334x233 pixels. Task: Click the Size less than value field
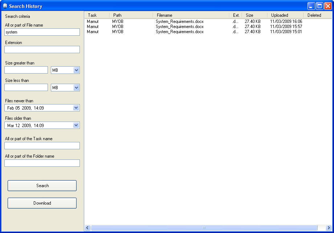(x=26, y=87)
